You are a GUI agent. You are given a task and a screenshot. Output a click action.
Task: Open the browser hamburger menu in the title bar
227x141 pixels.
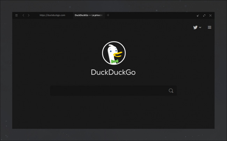[x=16, y=15]
